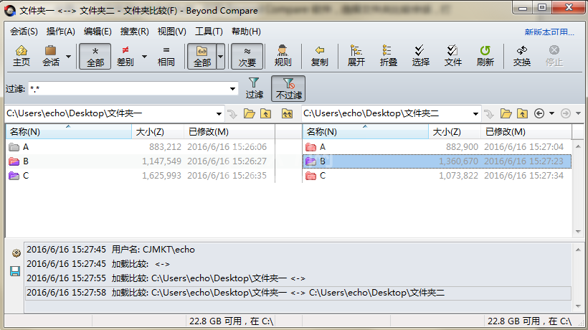Click left pane parent folder up icon

click(x=266, y=113)
